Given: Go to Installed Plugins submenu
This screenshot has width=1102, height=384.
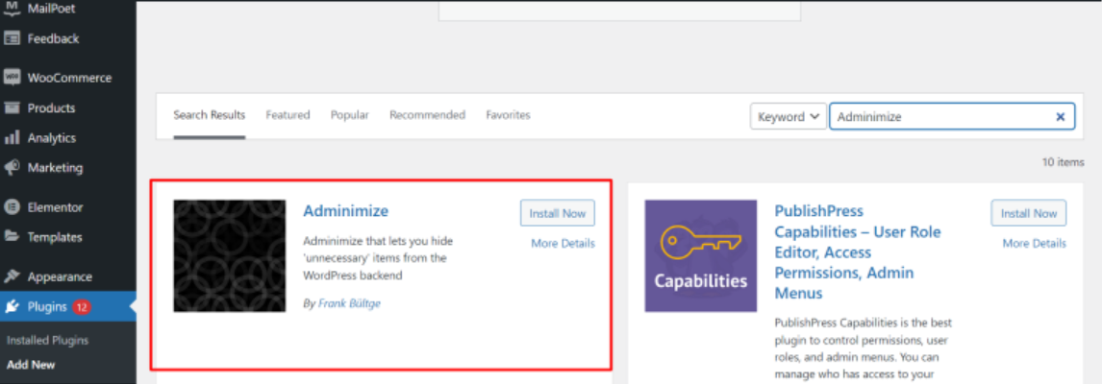Looking at the screenshot, I should 48,341.
